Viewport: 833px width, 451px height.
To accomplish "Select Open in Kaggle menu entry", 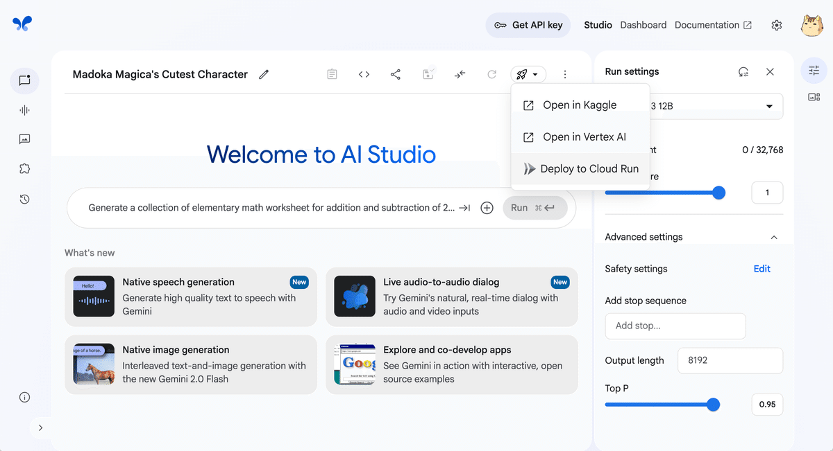I will click(580, 105).
